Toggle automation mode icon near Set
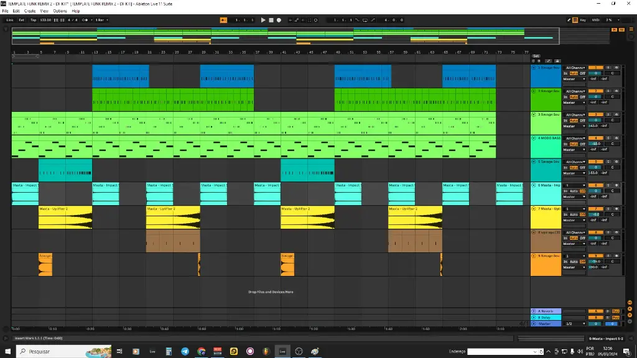 coord(549,61)
